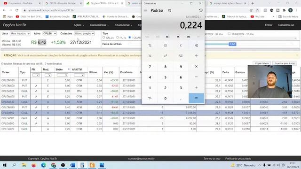The width and height of the screenshot is (301, 169).
Task: Click the calculator C clear key
Action: pos(181,46)
